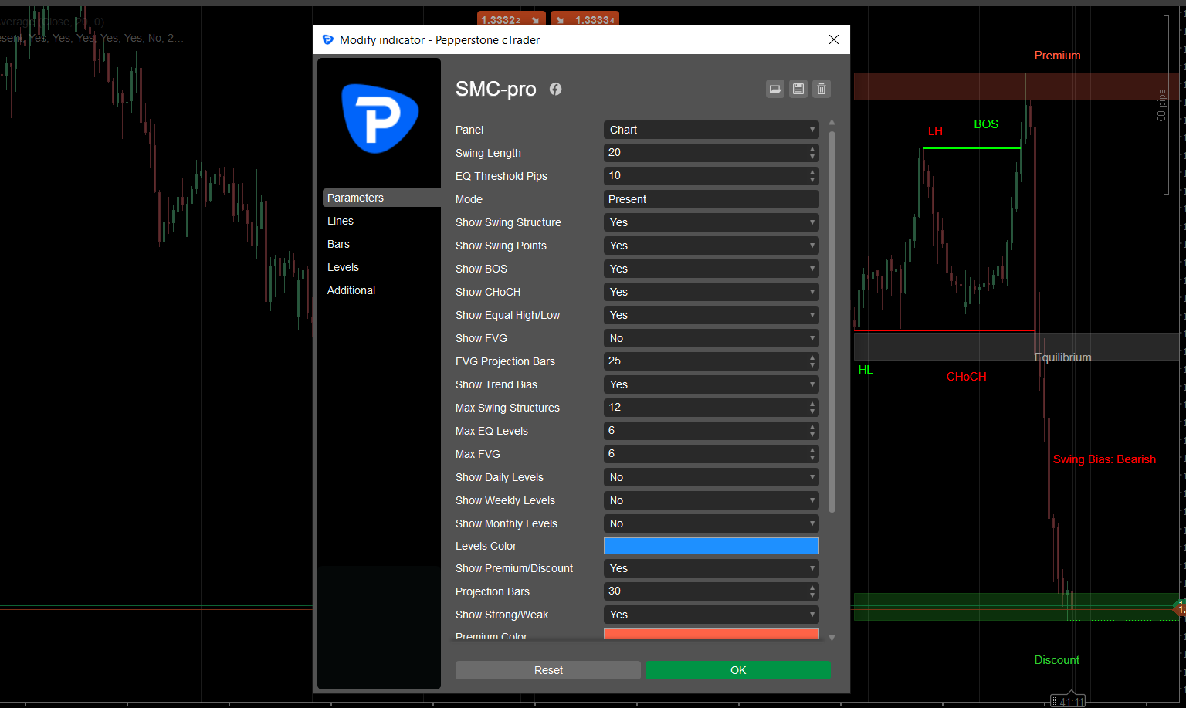
Task: Click the scroll down arrow of parameters list
Action: tap(832, 638)
